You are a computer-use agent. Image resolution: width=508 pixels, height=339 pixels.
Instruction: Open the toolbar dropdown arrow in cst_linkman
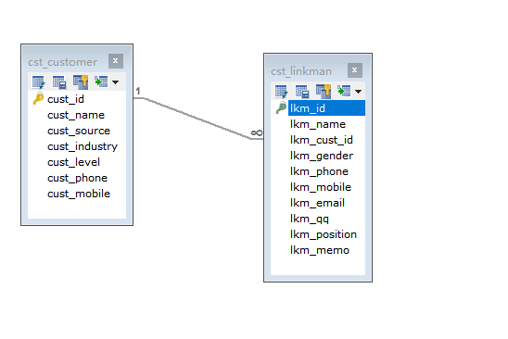point(358,92)
